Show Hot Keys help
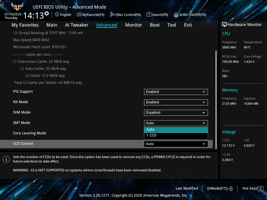Image resolution: width=267 pixels, height=200 pixels. pyautogui.click(x=250, y=189)
